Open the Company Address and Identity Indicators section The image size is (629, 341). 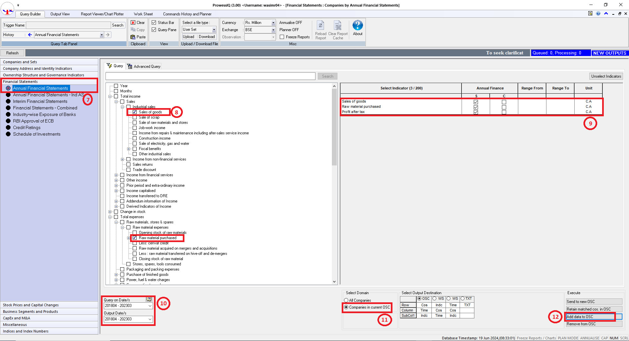point(49,68)
